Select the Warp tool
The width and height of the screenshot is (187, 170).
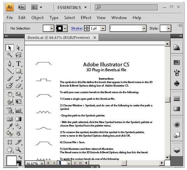coord(10,102)
